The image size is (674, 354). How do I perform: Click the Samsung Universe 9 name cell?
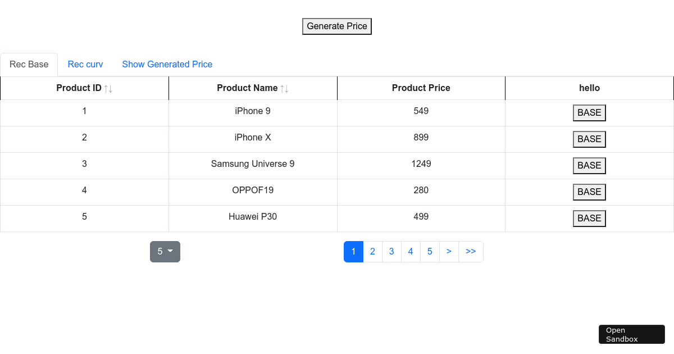coord(253,164)
